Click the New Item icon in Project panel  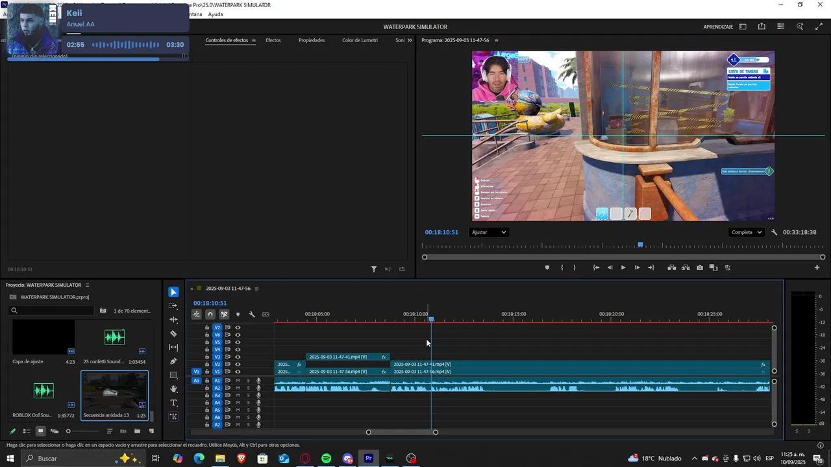coord(151,431)
